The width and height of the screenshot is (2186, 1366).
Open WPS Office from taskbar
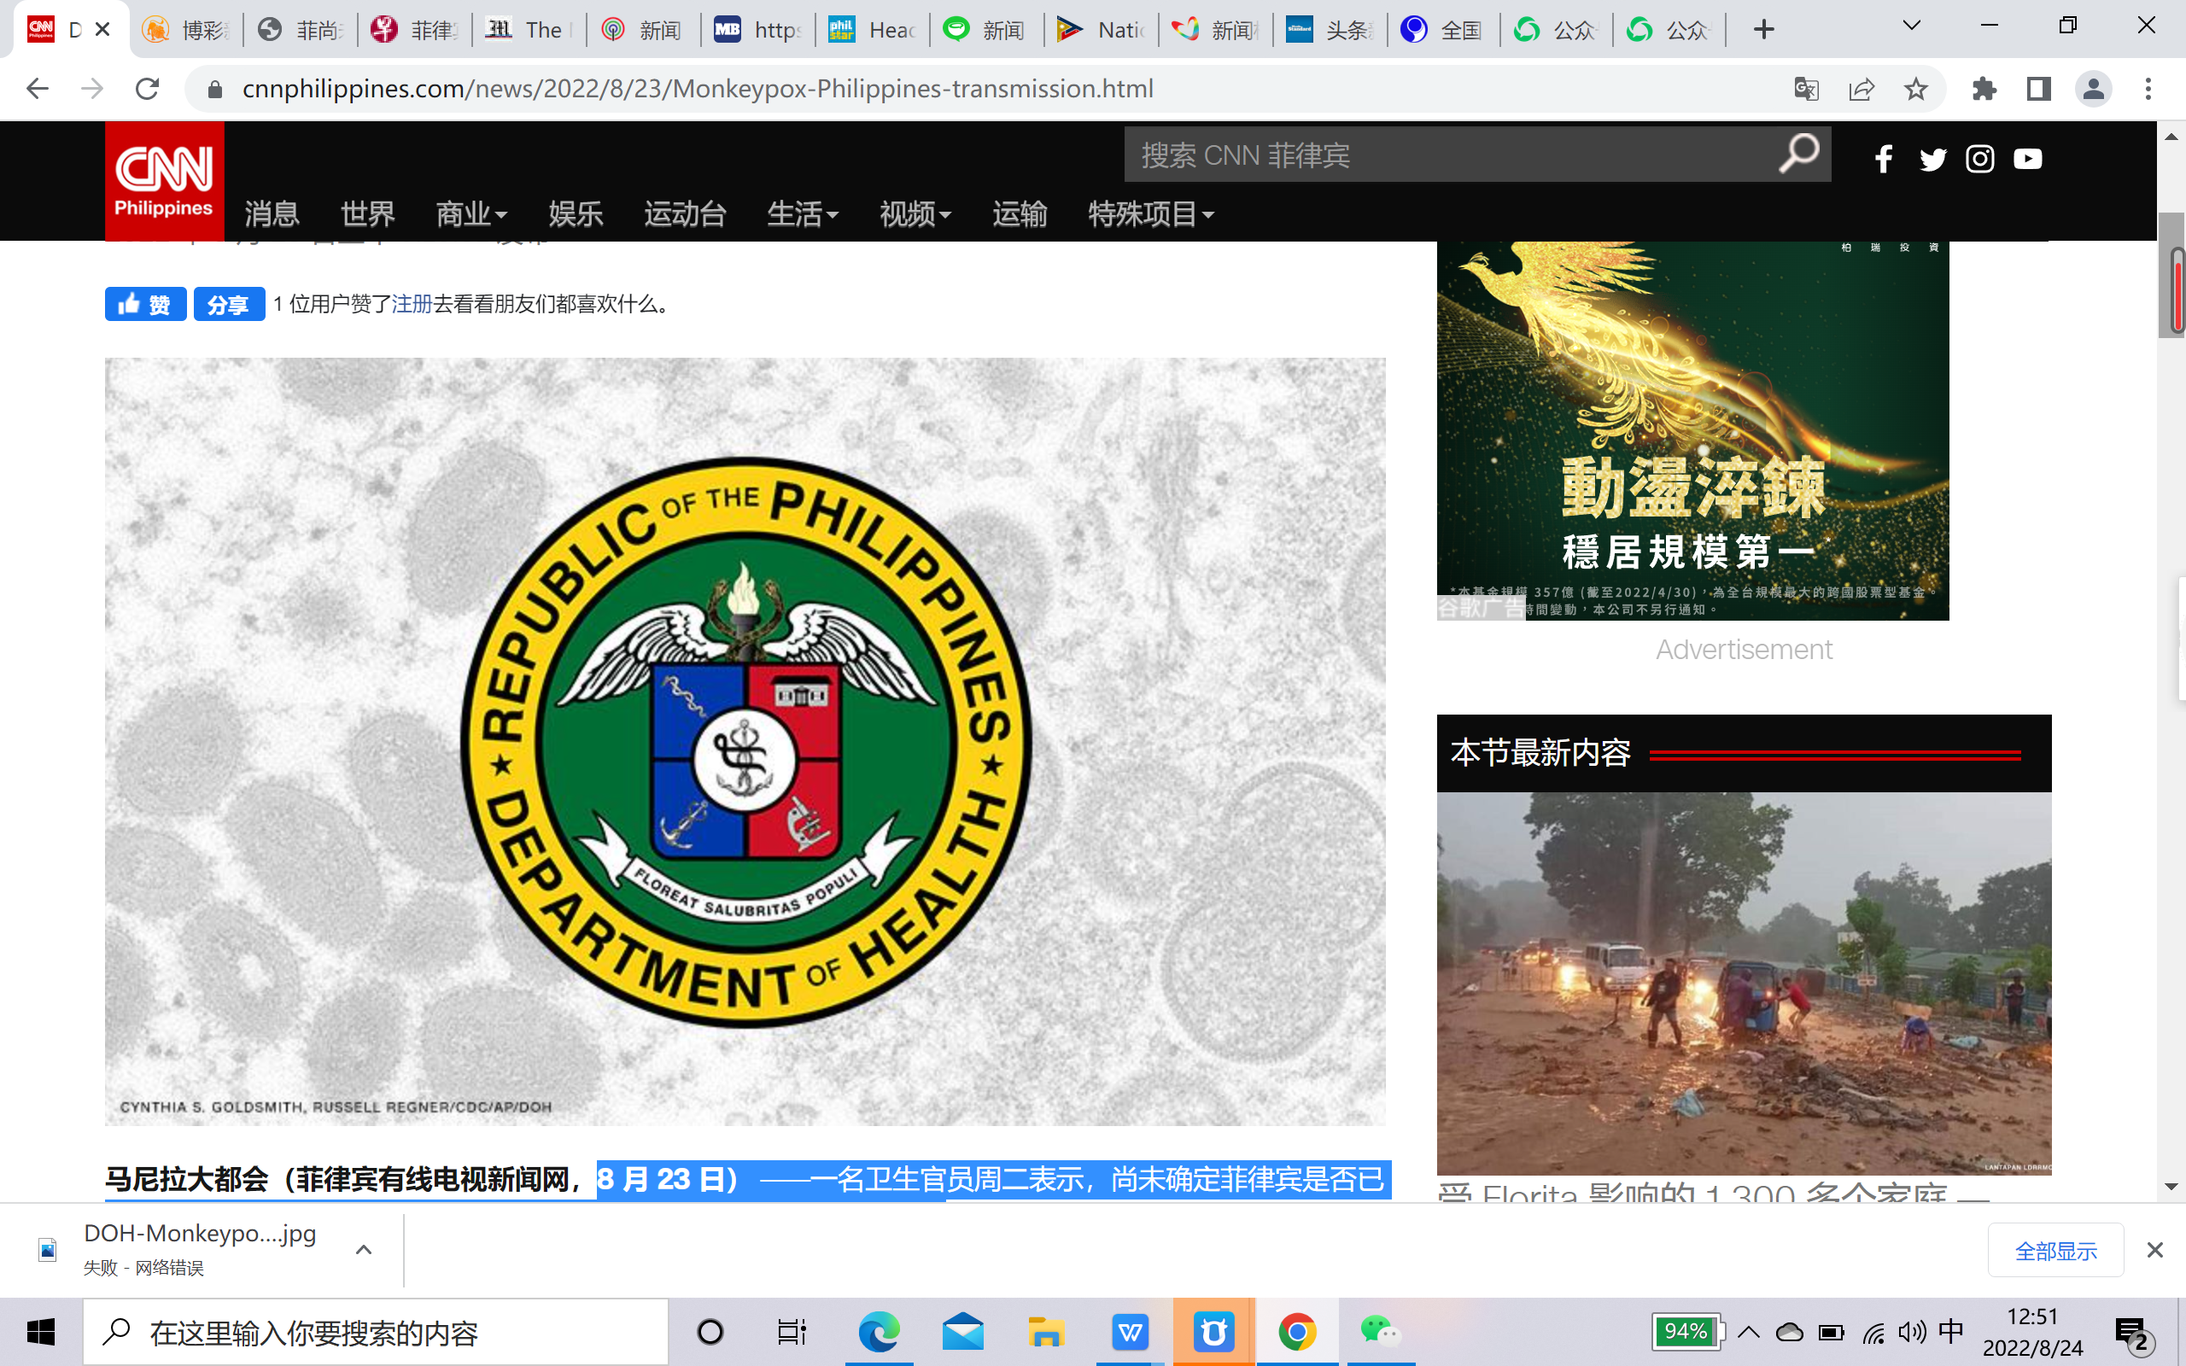click(x=1130, y=1332)
